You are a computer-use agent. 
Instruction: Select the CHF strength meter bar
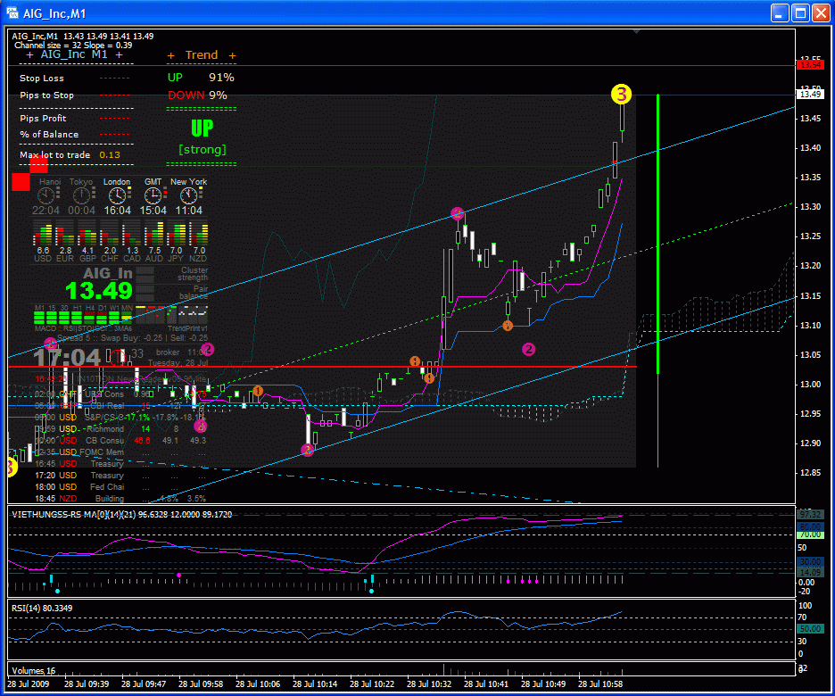tap(110, 235)
